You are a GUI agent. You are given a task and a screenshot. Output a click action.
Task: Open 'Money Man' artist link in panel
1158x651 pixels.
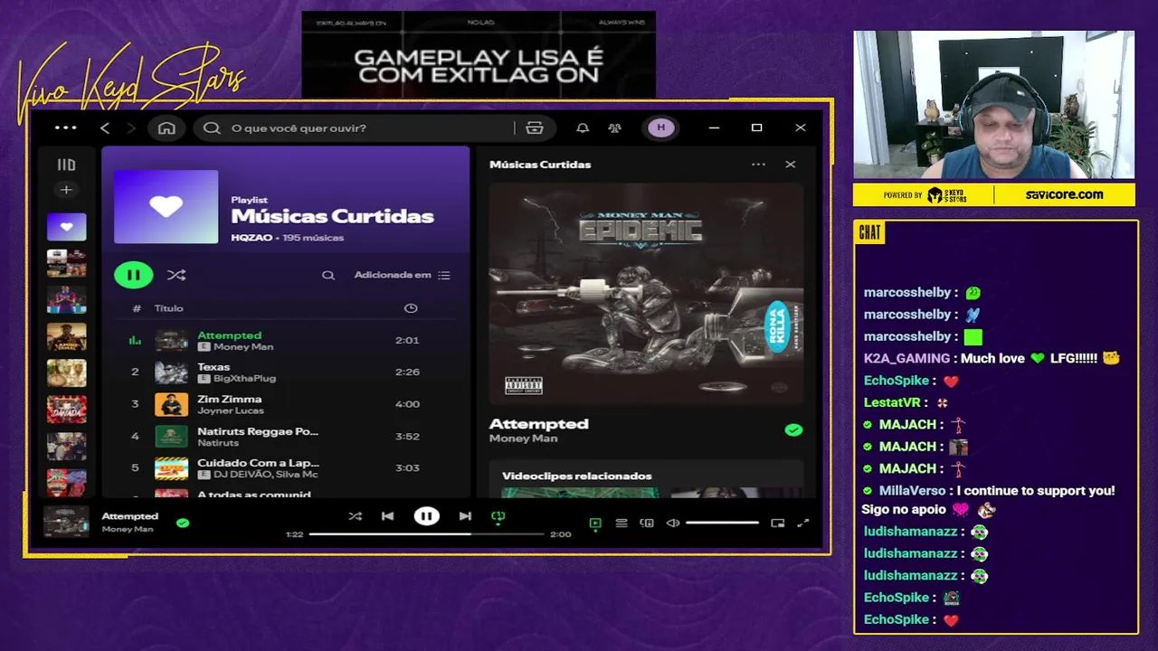pos(523,439)
